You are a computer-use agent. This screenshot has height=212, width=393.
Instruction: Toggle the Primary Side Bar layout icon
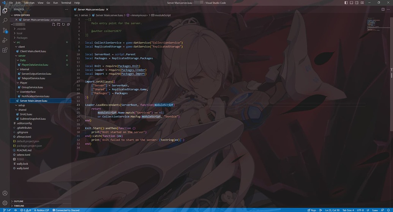click(x=346, y=3)
